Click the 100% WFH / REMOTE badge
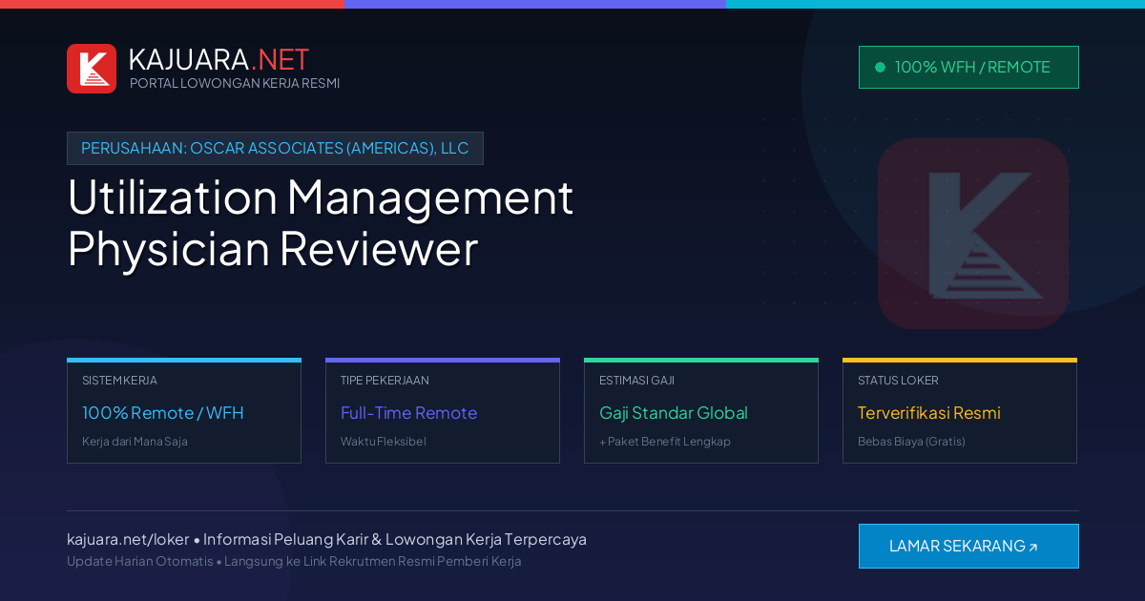 point(968,67)
